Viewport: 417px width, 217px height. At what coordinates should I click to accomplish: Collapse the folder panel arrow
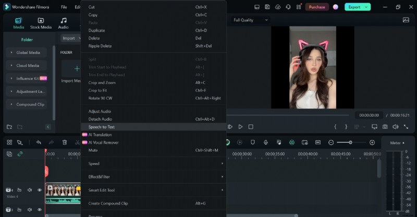tap(48, 127)
